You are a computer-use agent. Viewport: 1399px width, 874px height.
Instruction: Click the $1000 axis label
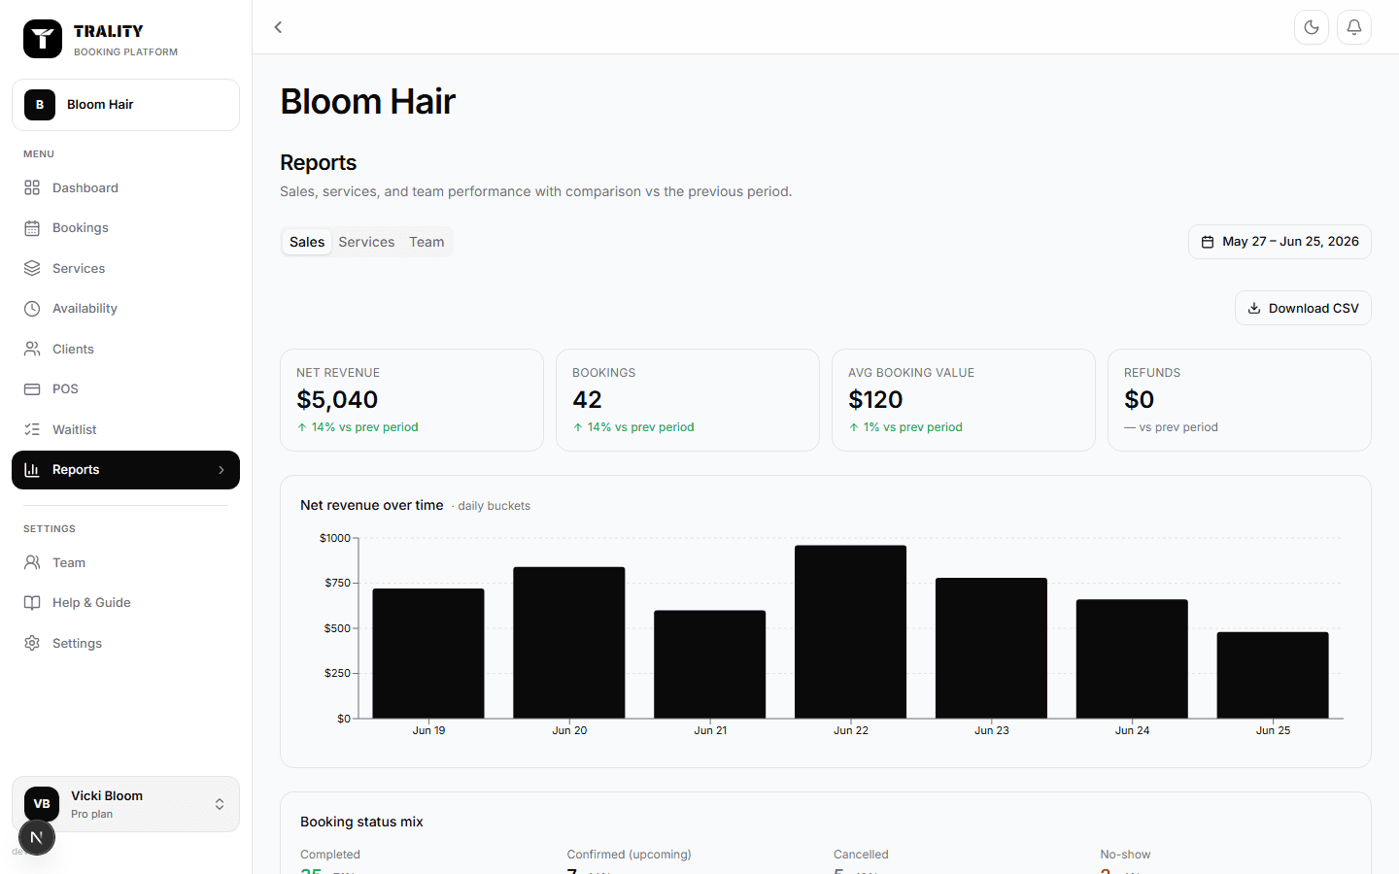335,538
